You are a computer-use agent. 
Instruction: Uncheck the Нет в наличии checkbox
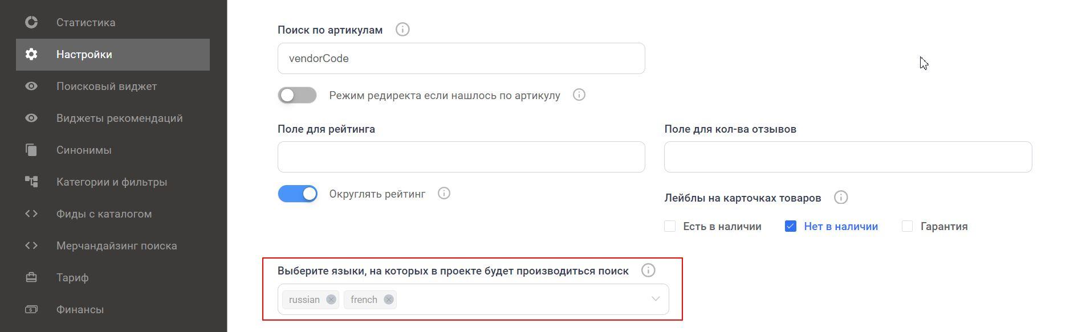[790, 226]
